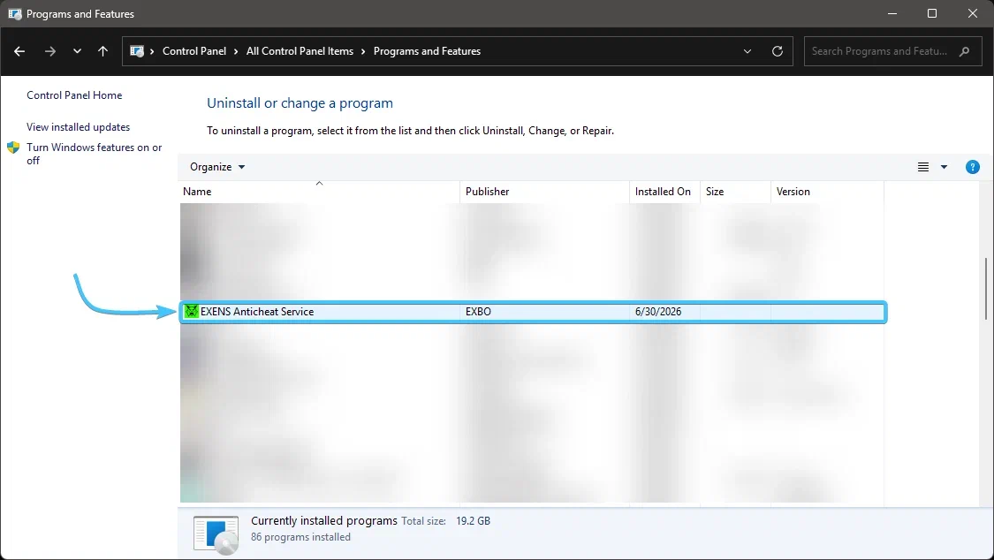This screenshot has height=560, width=994.
Task: Click the forward navigation arrow
Action: 50,51
